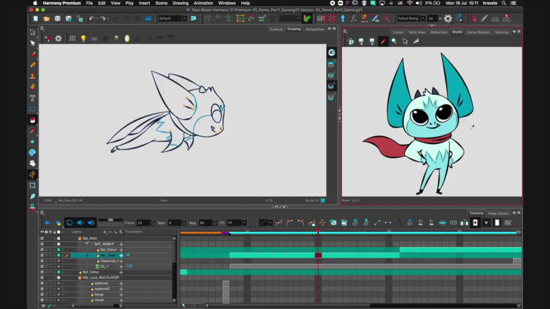Toggle the enable checkbox for the Bat_Colour layer

coord(58,249)
